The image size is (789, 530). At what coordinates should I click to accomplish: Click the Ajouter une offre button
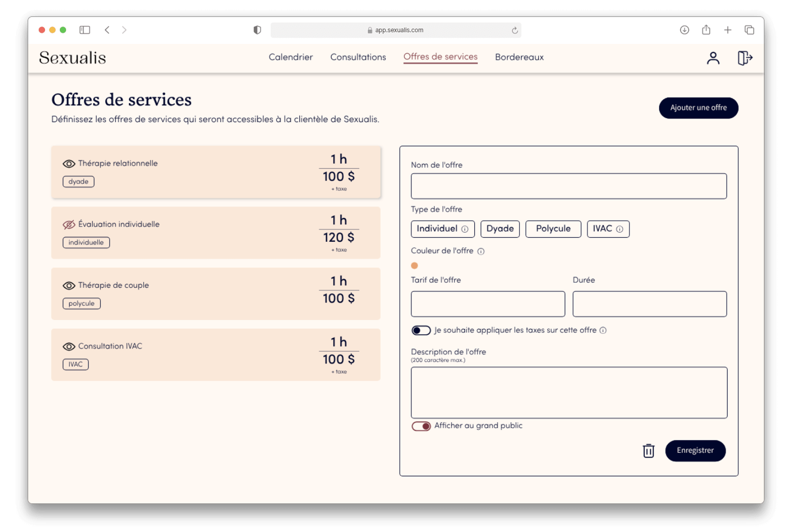[698, 108]
